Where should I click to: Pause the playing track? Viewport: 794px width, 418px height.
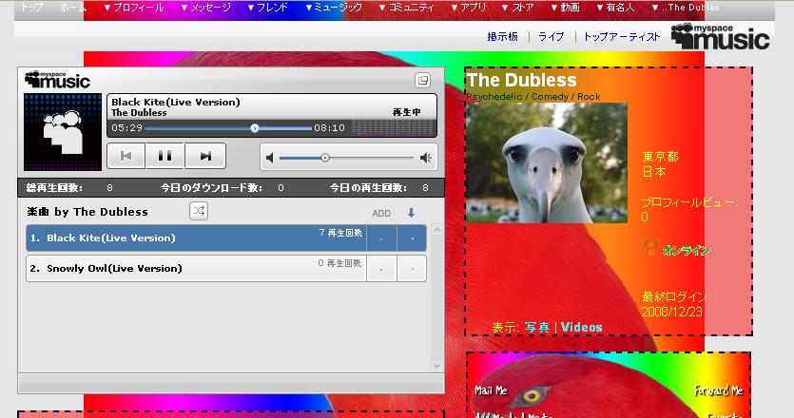pos(165,156)
